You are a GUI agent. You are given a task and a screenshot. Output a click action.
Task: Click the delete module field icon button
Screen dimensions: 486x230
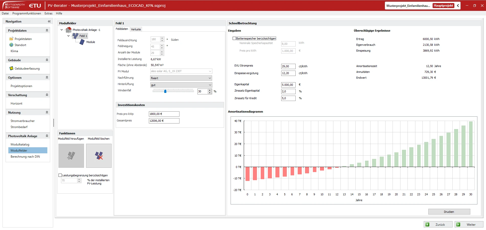99,156
